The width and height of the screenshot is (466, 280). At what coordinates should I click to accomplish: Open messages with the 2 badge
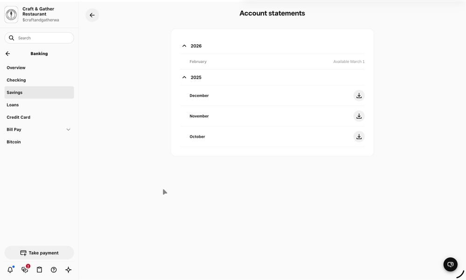[x=25, y=270]
